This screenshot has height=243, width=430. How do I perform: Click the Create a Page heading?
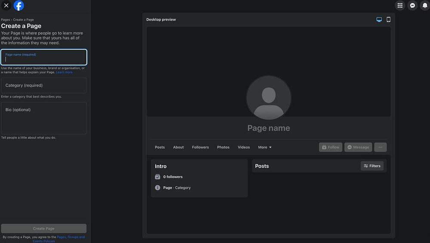point(21,26)
